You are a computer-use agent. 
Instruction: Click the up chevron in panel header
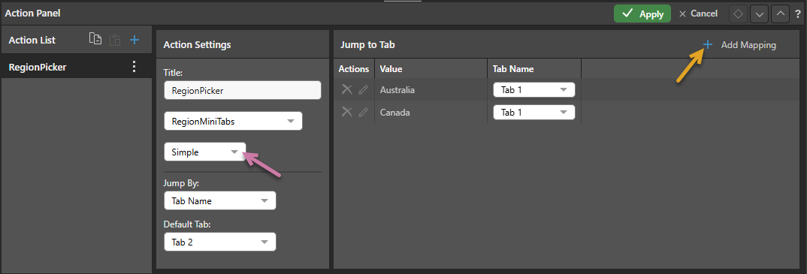tap(781, 14)
